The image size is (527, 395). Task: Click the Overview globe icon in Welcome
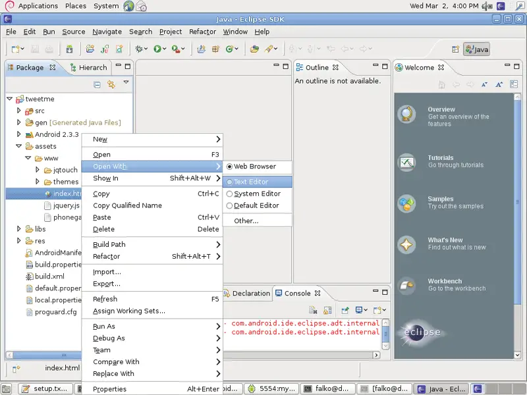tap(406, 114)
